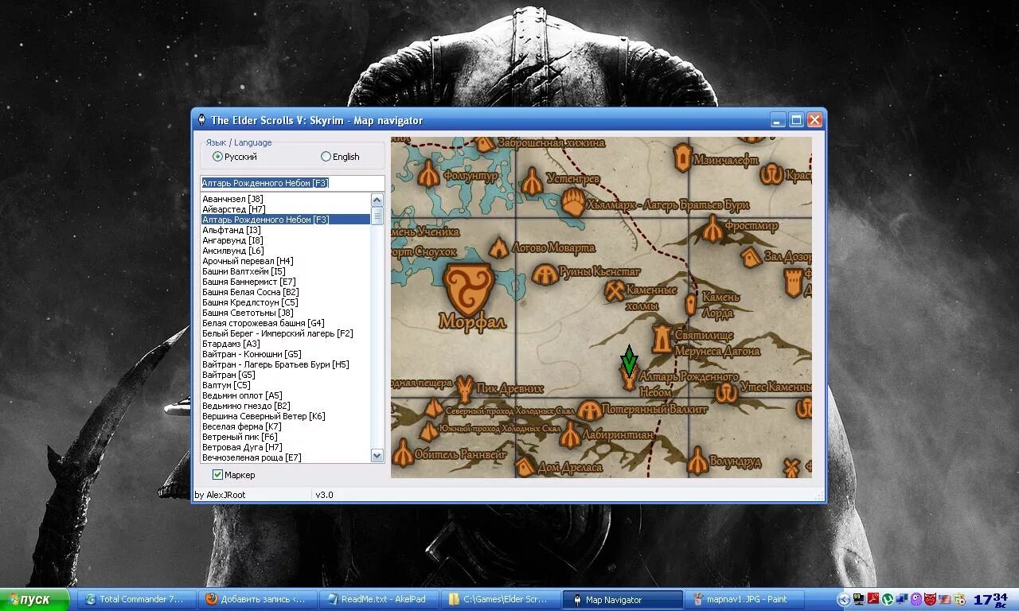1019x611 pixels.
Task: Click the Дом Дреласа house icon
Action: [x=525, y=467]
